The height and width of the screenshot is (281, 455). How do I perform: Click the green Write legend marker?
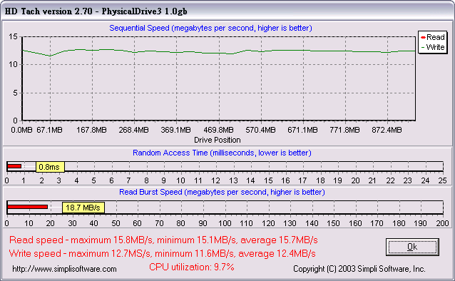point(423,47)
